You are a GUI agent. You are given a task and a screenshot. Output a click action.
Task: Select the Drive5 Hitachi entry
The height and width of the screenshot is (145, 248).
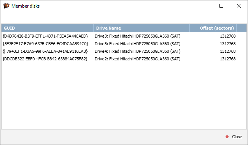(x=137, y=44)
